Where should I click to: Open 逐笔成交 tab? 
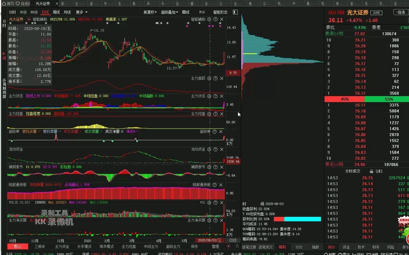point(266,247)
